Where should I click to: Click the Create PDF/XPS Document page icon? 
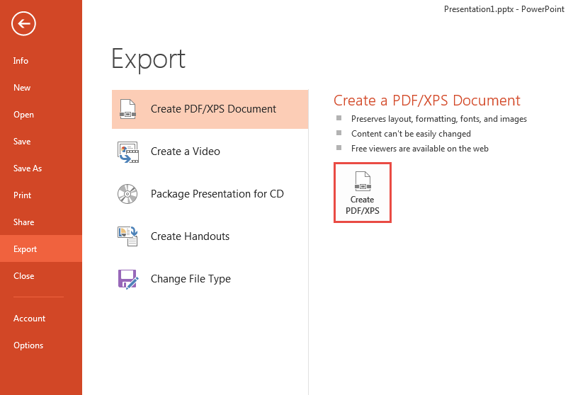[127, 109]
